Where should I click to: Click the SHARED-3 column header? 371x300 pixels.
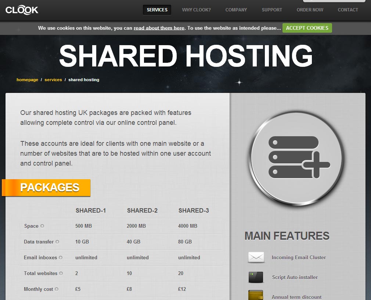coord(194,210)
